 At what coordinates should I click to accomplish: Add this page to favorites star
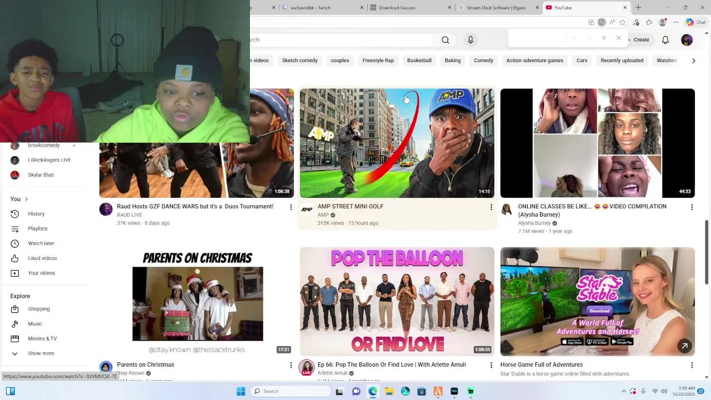tap(623, 22)
